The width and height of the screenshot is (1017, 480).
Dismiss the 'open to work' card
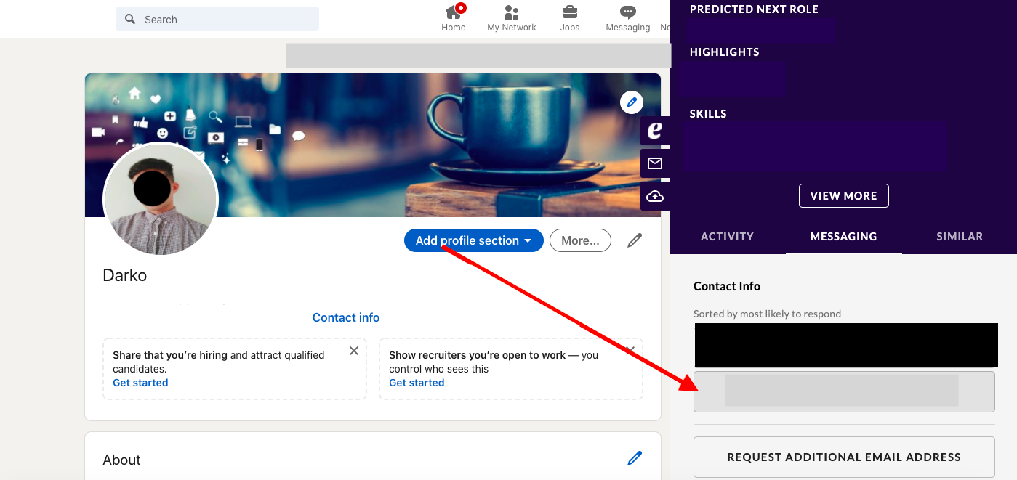click(630, 351)
